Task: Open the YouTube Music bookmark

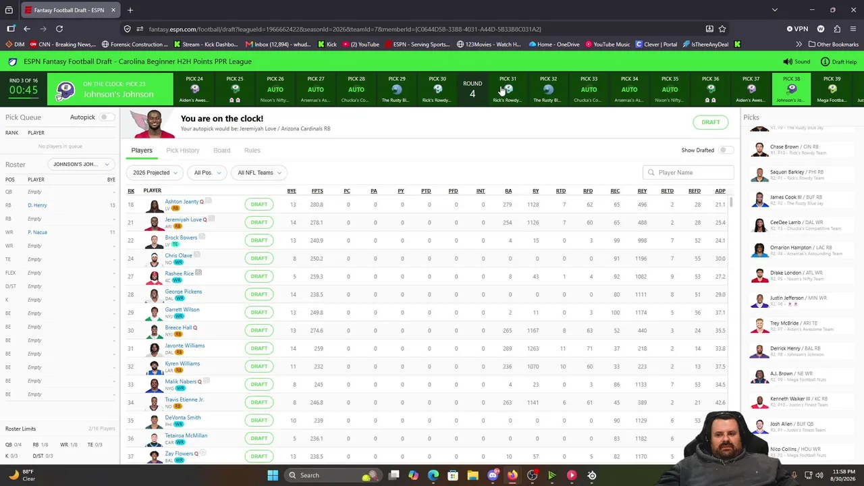Action: click(x=607, y=45)
